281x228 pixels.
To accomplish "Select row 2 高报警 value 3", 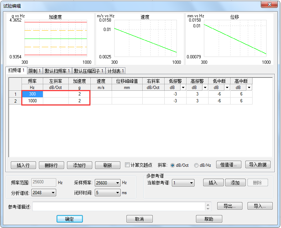I will 197,101.
